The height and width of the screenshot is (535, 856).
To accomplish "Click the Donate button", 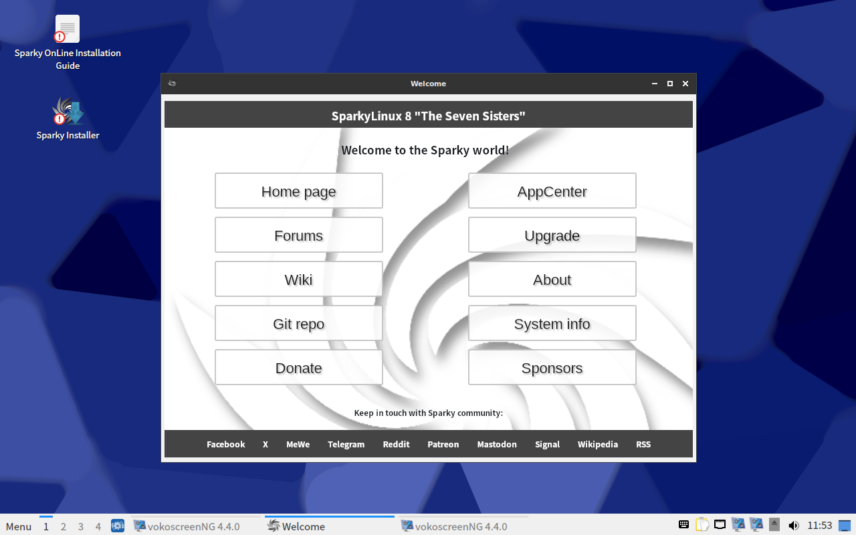I will [299, 368].
